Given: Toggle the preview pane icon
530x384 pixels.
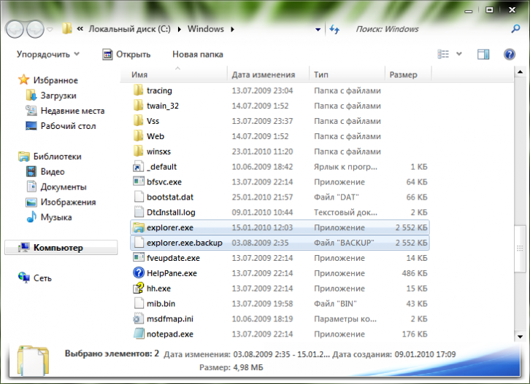Looking at the screenshot, I should click(483, 54).
